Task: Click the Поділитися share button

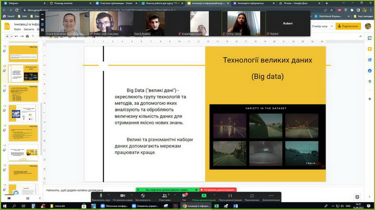Action: [348, 26]
